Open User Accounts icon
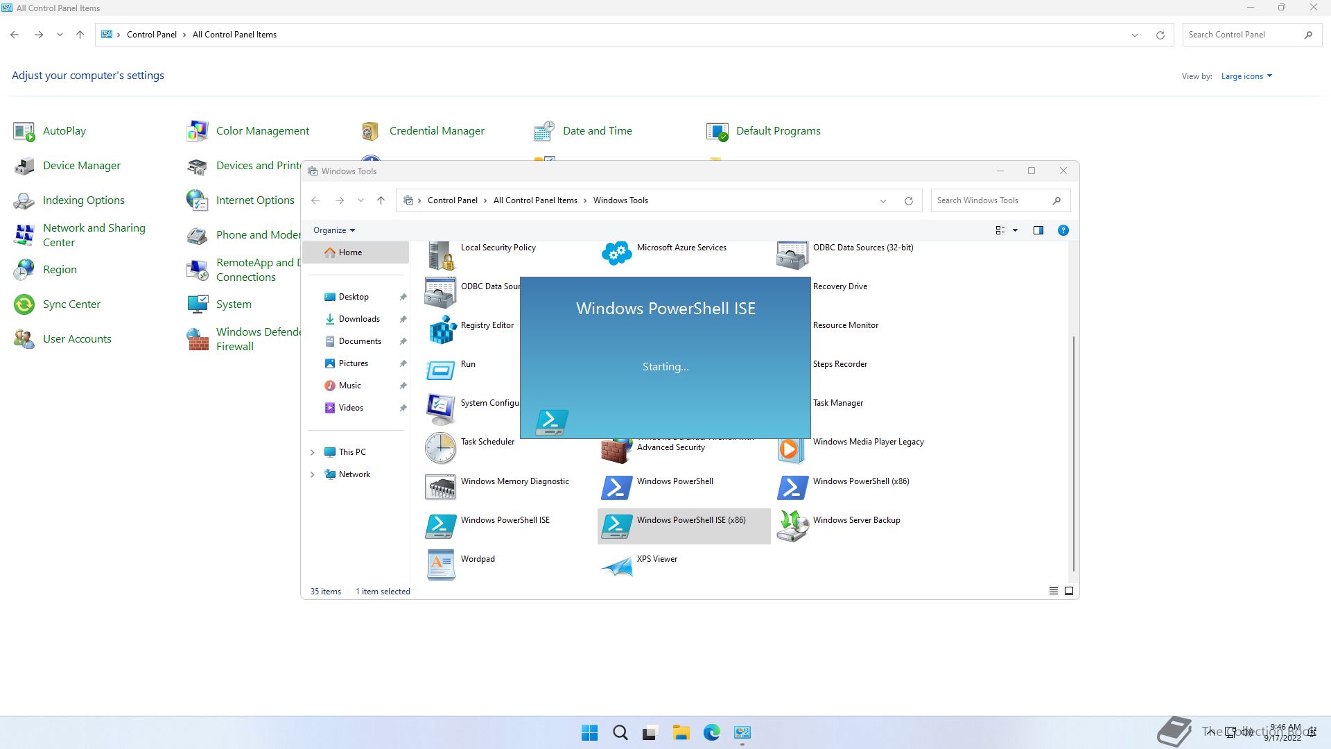The image size is (1331, 749). (x=24, y=339)
